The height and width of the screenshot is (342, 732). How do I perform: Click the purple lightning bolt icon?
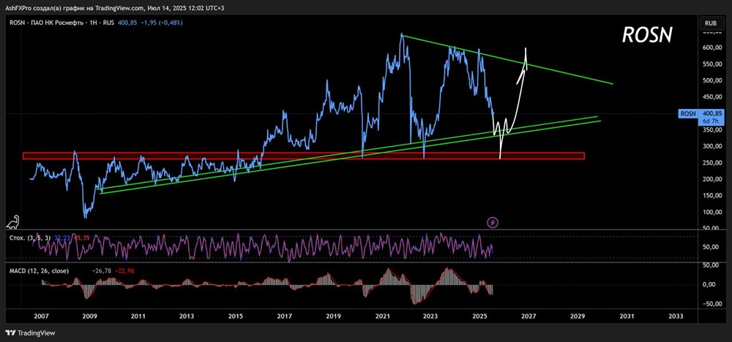tap(493, 222)
